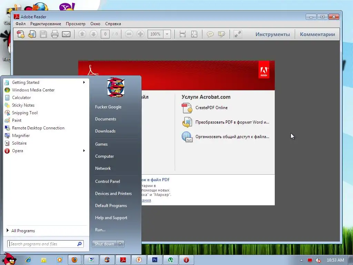Screen dimensions: 353x265
Task: Launch Windows Media Center
Action: tap(46, 90)
